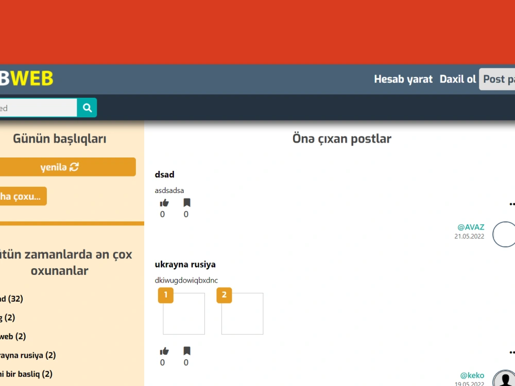The image size is (515, 386).
Task: Click the BWEB site logo
Action: tap(26, 78)
